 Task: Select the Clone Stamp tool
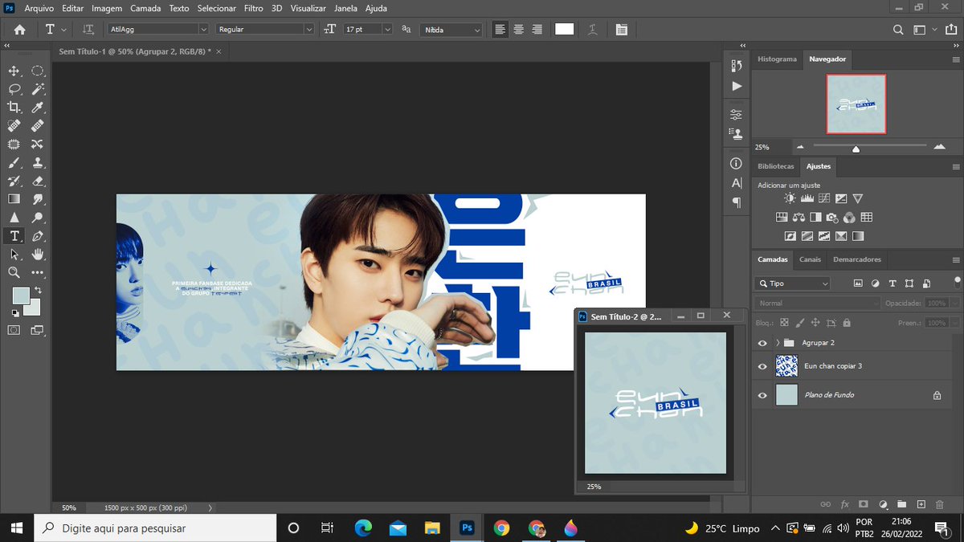click(37, 162)
